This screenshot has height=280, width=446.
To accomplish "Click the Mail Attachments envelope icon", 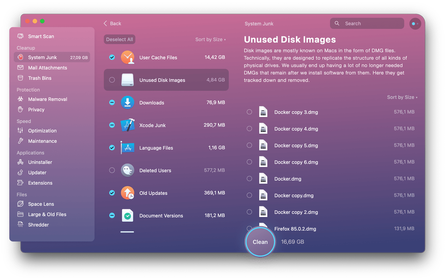I will coord(21,68).
